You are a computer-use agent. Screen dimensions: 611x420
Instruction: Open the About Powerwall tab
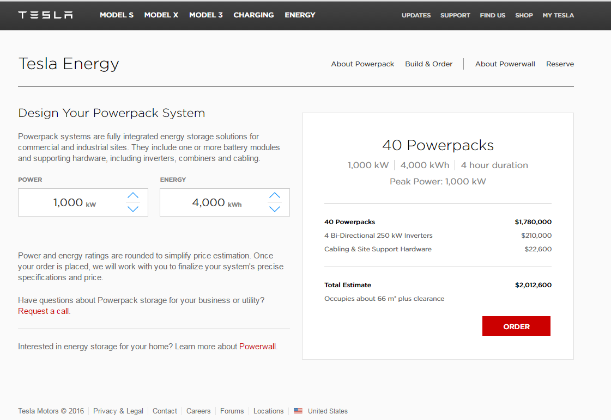point(505,64)
